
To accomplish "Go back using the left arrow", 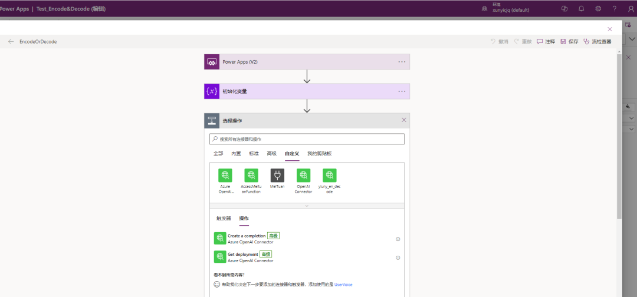I will (x=11, y=42).
